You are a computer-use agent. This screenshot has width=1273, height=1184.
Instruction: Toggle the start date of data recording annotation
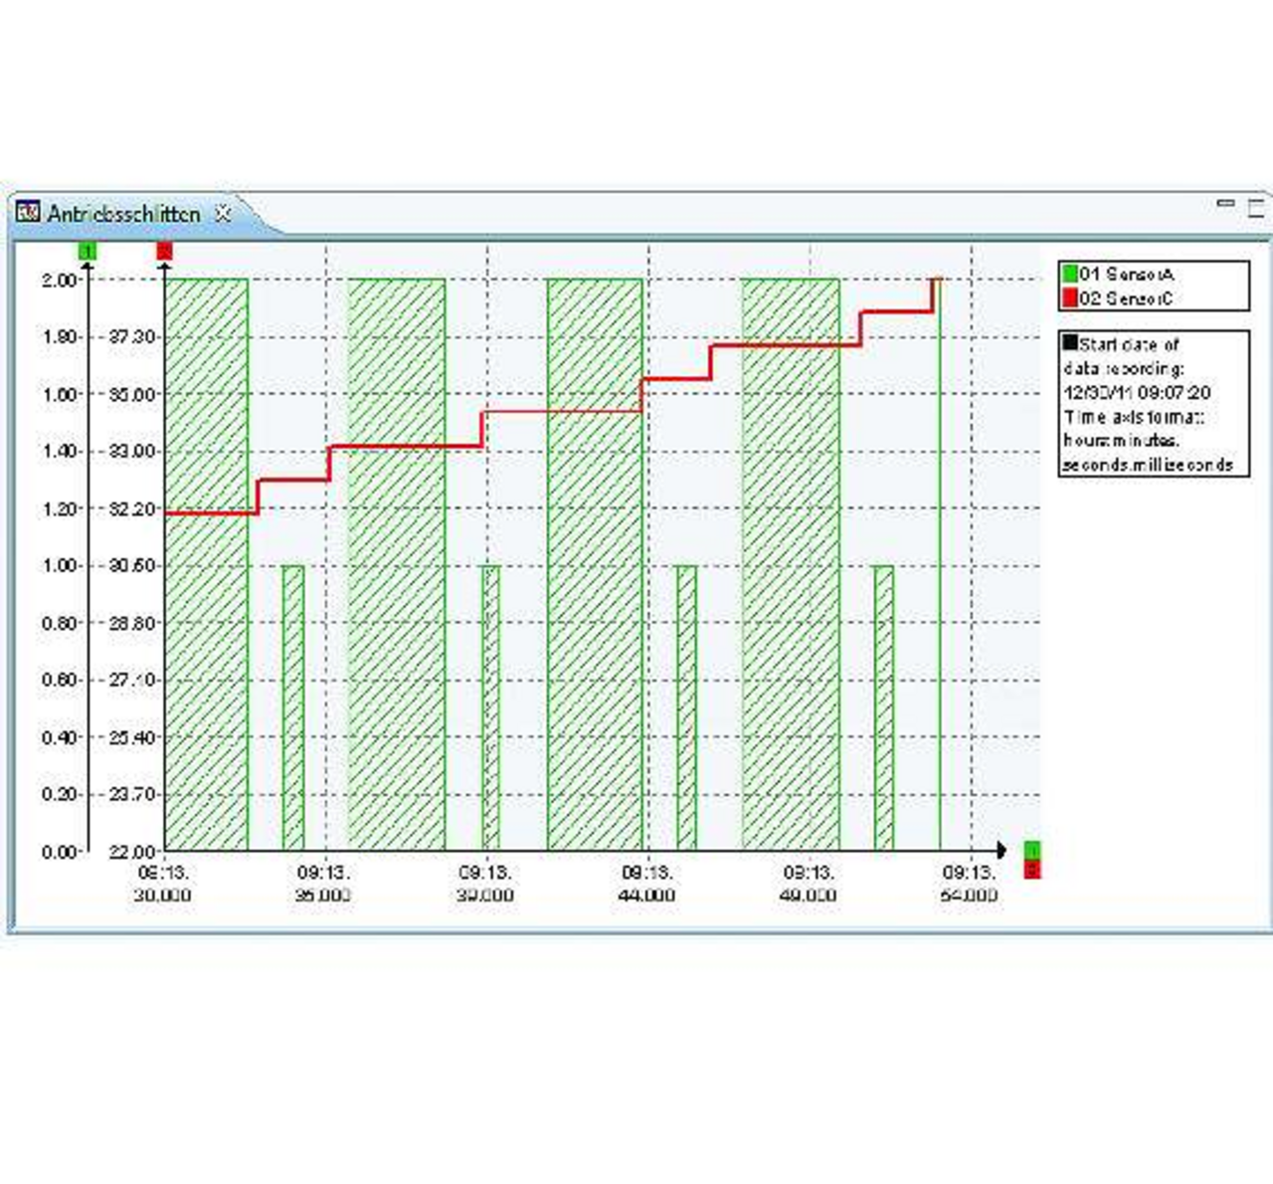point(1154,403)
